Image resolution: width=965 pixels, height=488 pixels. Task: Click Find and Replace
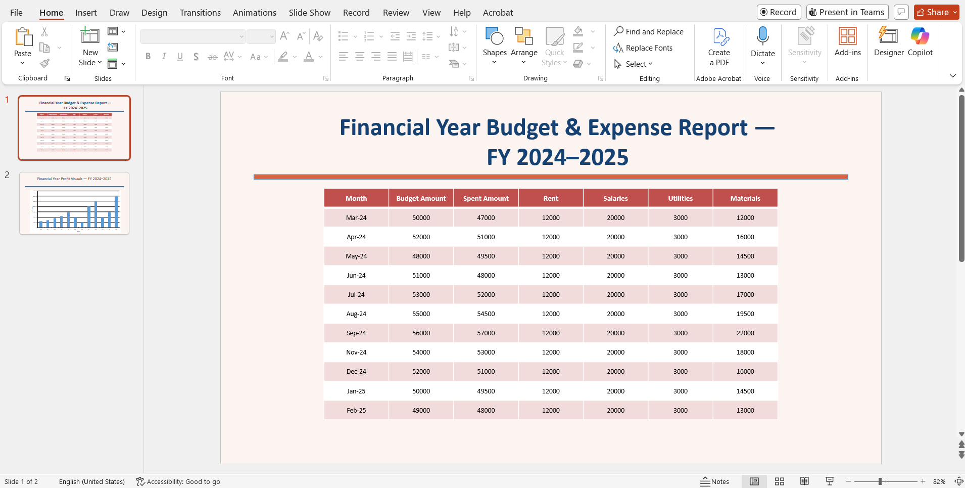pyautogui.click(x=649, y=31)
